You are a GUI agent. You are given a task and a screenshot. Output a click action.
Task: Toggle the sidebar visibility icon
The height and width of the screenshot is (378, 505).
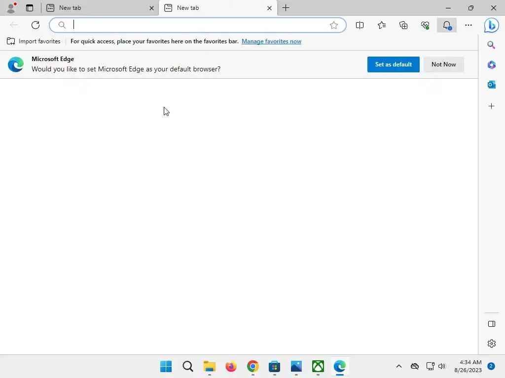492,324
